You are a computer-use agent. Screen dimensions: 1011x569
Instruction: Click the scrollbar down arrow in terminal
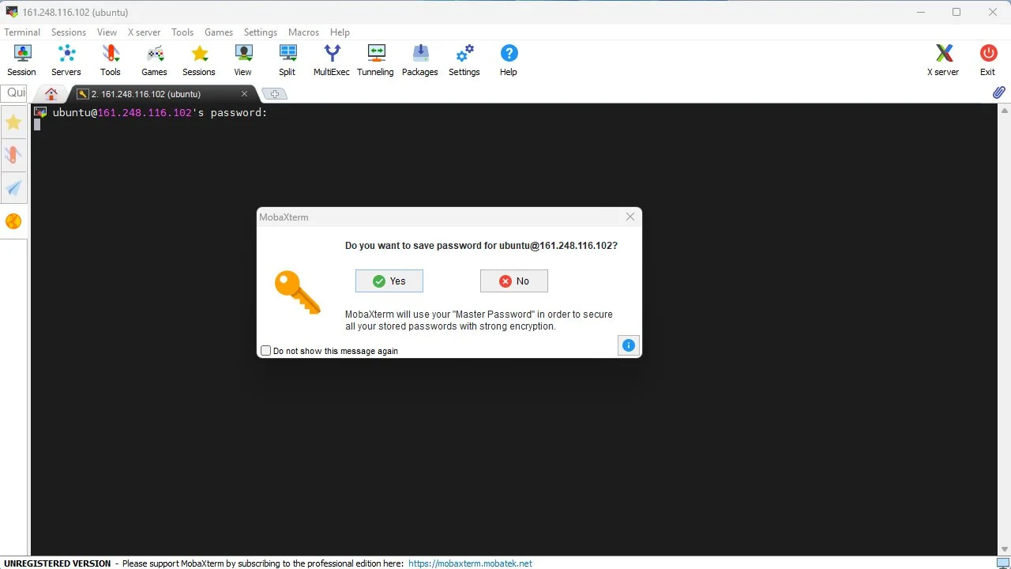[1005, 549]
